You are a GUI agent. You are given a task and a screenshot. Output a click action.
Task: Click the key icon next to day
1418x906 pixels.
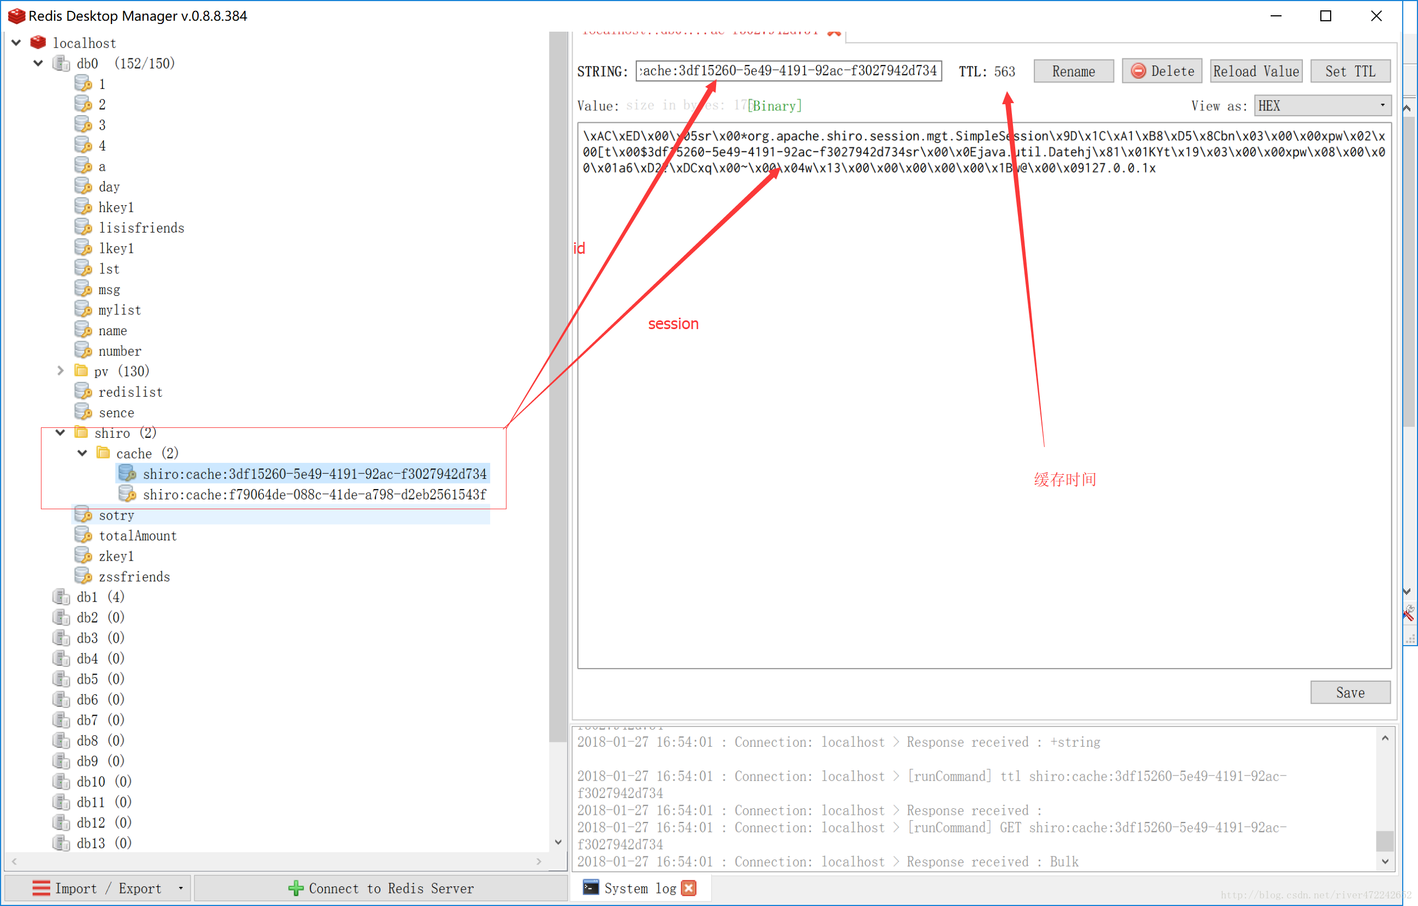(x=84, y=187)
